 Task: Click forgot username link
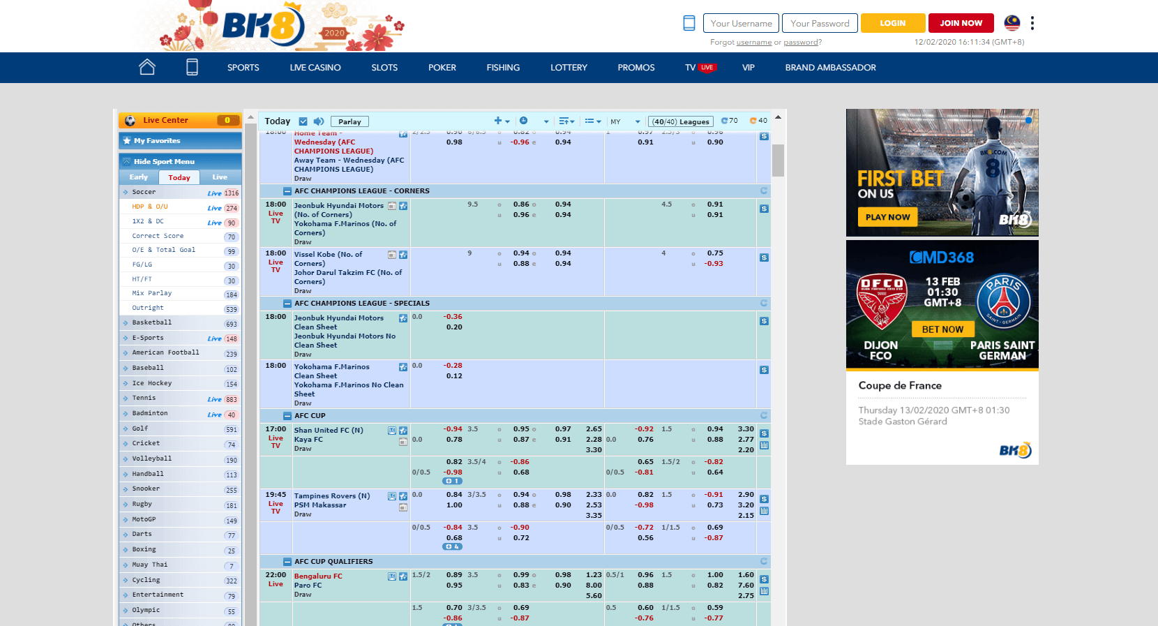pyautogui.click(x=754, y=43)
